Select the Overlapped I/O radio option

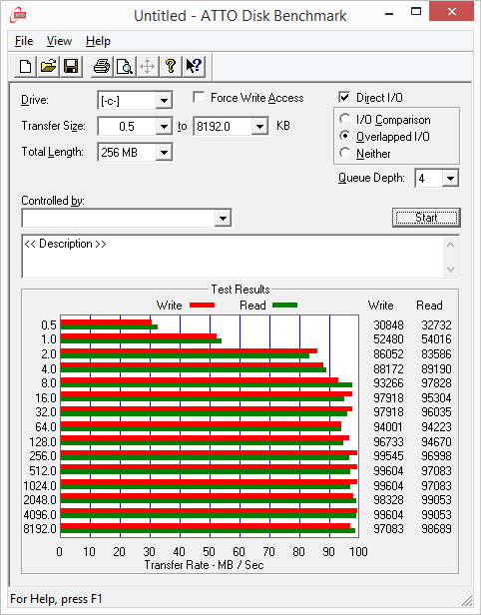tap(345, 136)
